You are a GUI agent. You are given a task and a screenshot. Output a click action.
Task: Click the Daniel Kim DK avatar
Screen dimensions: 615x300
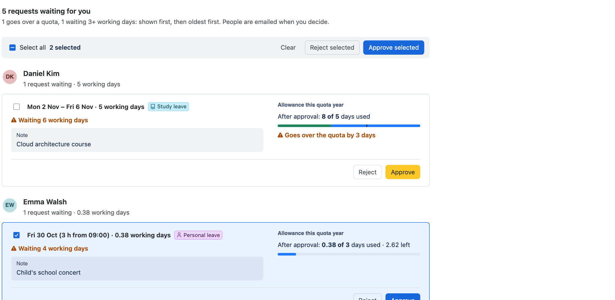coord(10,77)
